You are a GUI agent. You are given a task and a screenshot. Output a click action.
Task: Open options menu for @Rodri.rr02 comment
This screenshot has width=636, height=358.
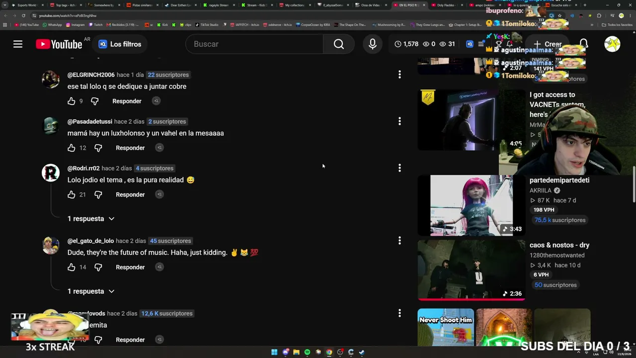[399, 168]
